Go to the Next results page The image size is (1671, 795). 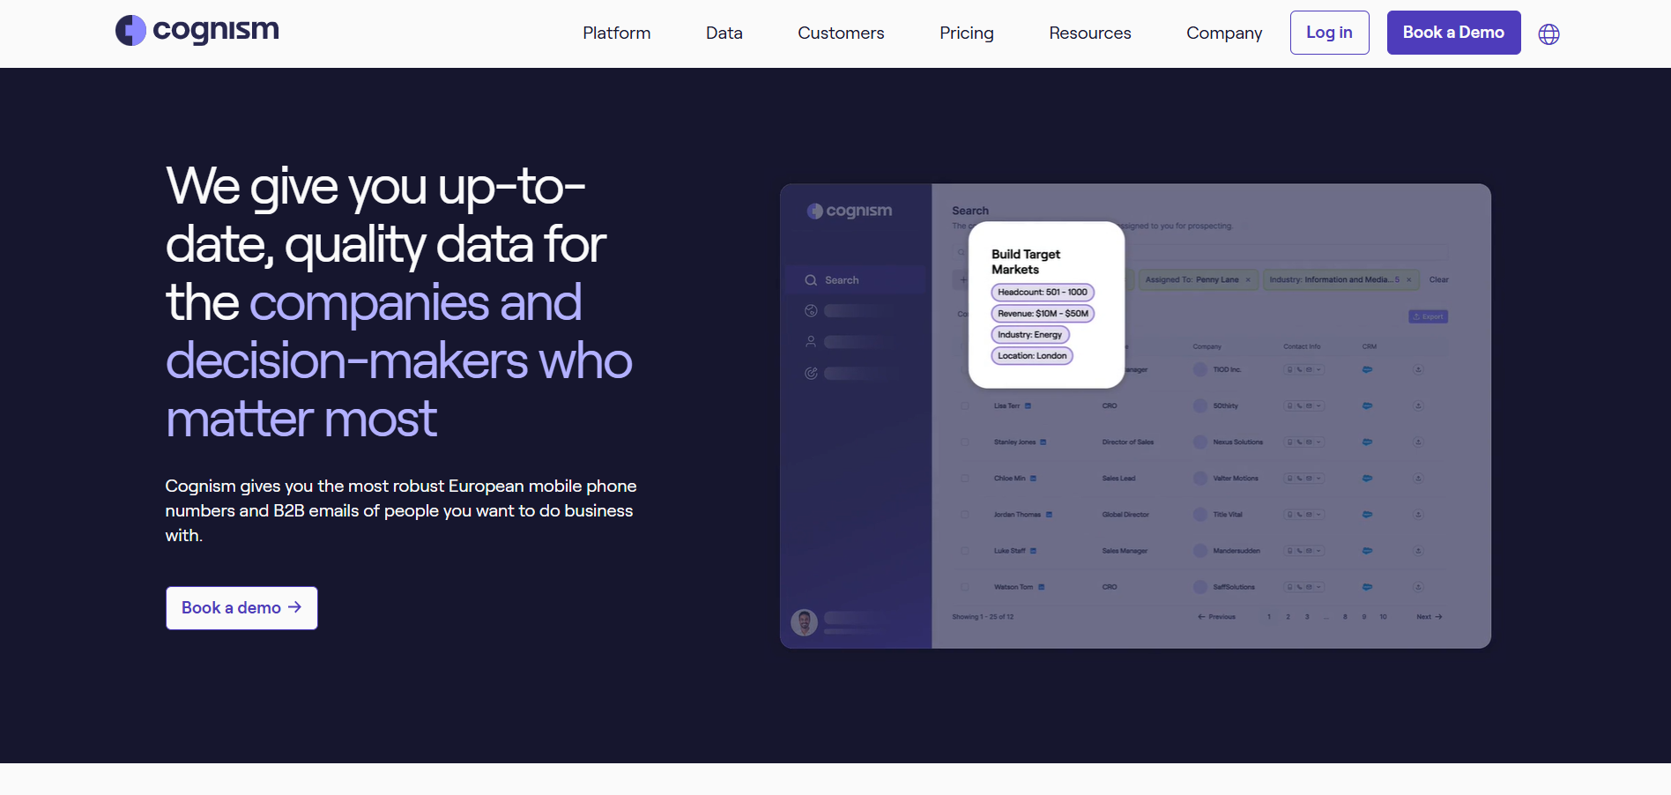[x=1430, y=617]
